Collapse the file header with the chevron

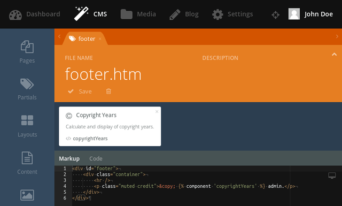(334, 55)
